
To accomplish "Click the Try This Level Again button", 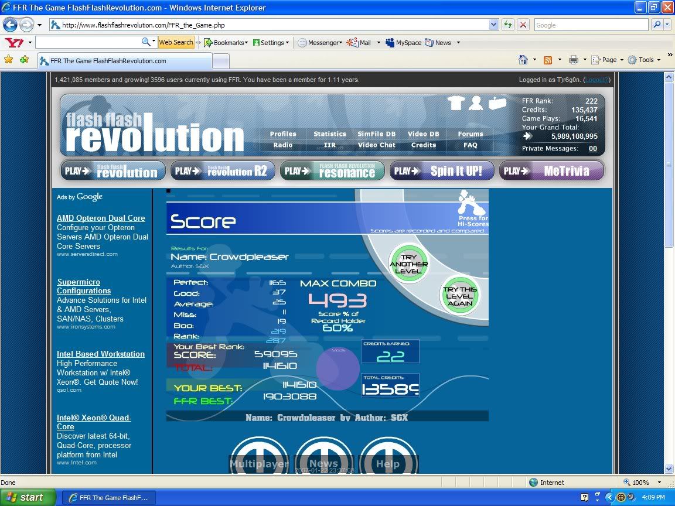I will 460,296.
